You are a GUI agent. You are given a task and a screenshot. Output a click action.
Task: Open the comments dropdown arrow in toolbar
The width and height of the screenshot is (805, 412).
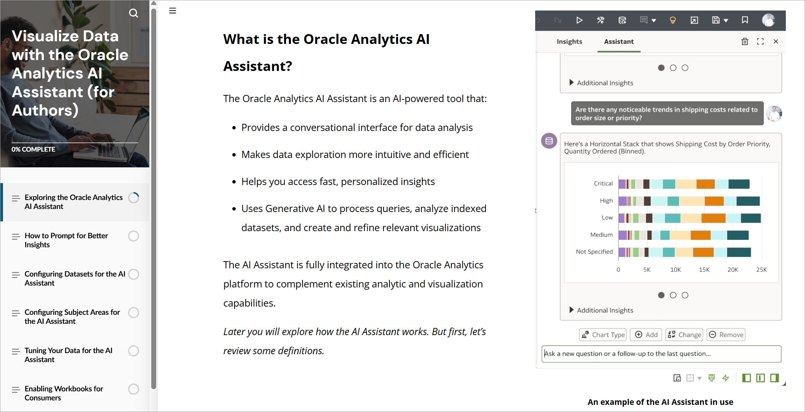click(654, 21)
